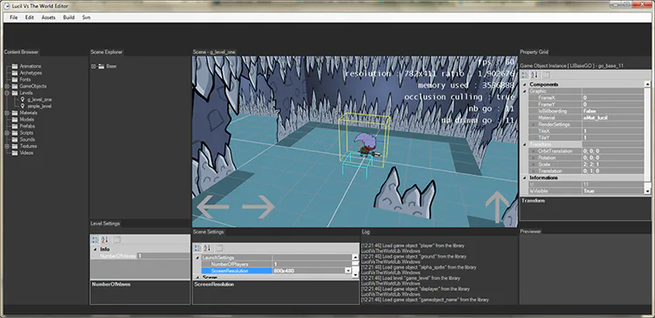Expand the RenderSettings property
655x318 pixels.
pos(533,125)
